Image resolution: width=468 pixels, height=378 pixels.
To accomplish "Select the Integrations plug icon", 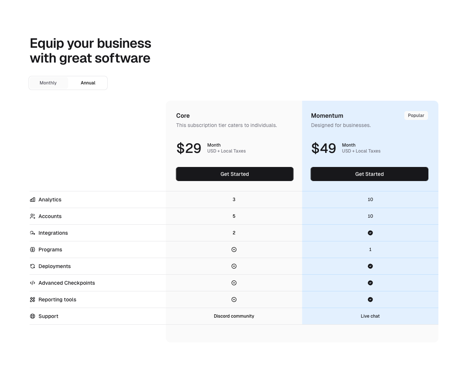I will [x=33, y=233].
